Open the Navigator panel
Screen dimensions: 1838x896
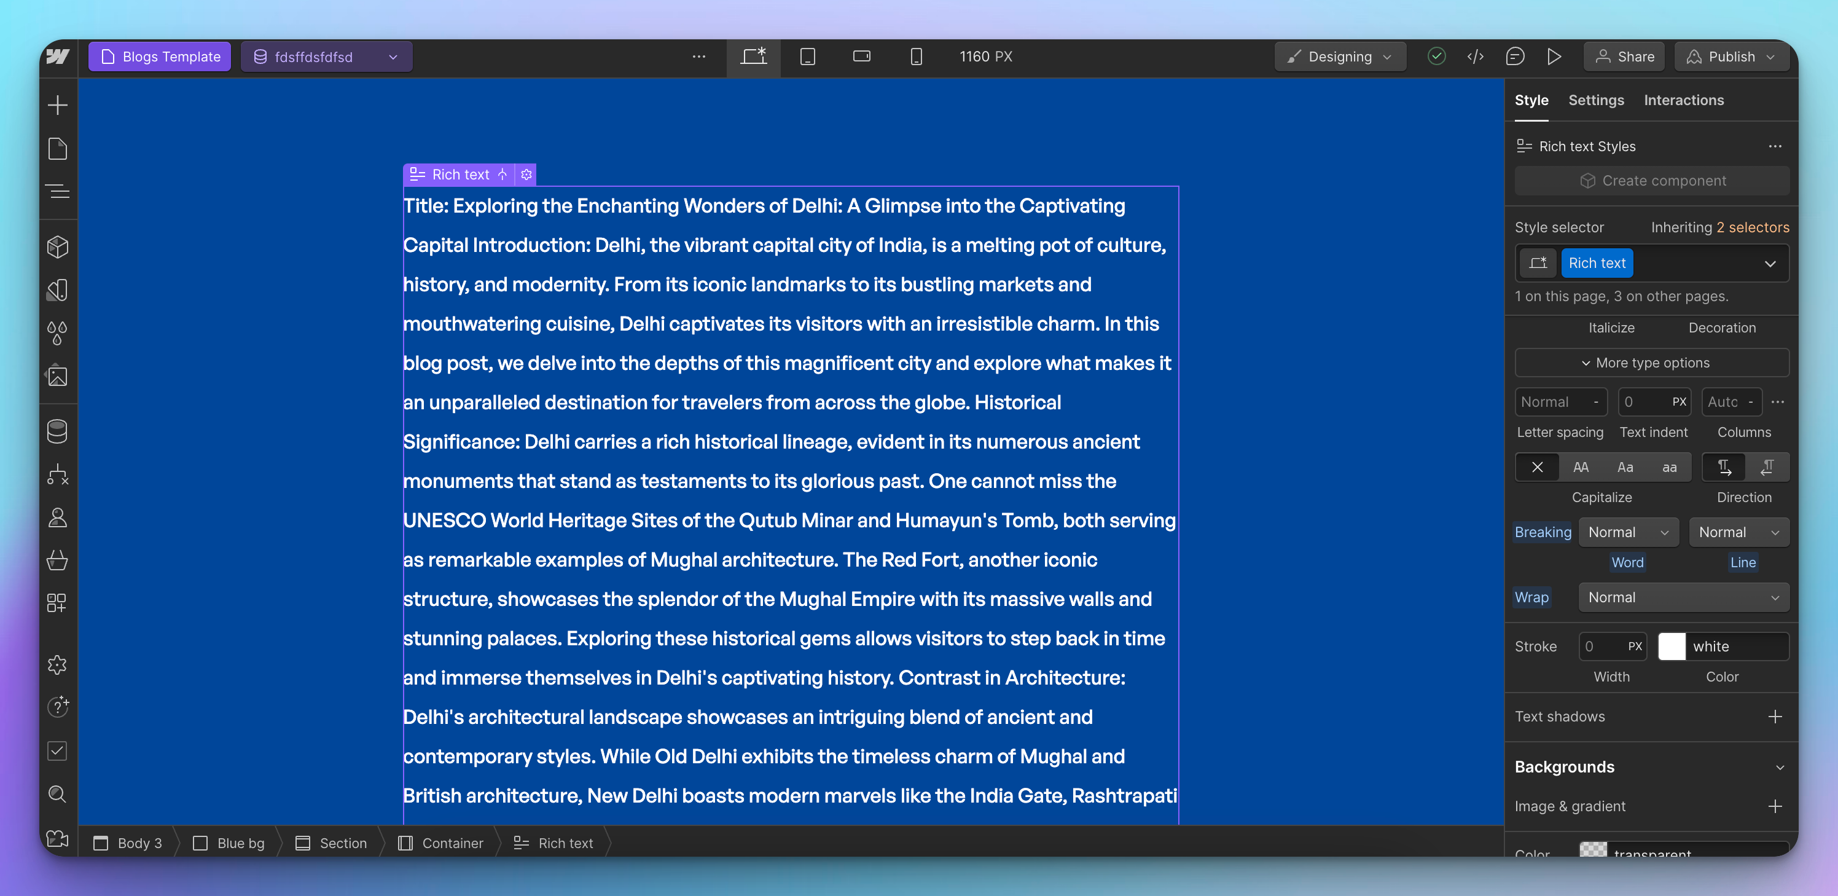[x=58, y=191]
